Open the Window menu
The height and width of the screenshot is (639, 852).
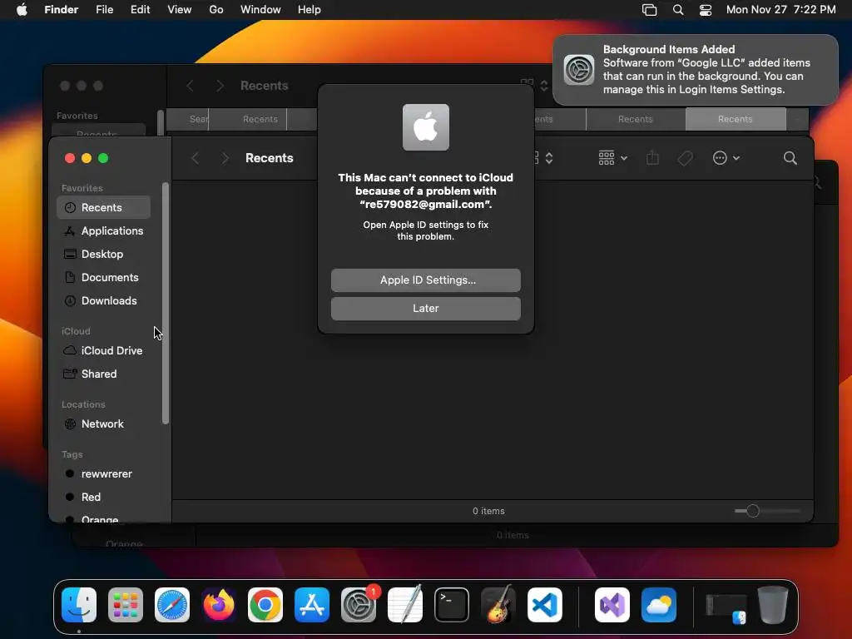point(260,10)
